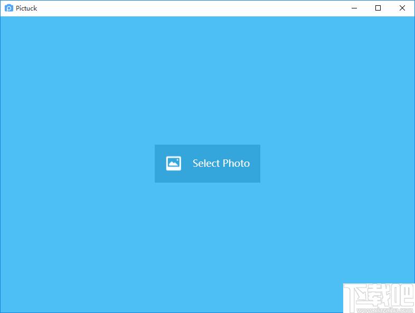Image resolution: width=415 pixels, height=313 pixels.
Task: Maximize the Pictuck window
Action: point(378,8)
